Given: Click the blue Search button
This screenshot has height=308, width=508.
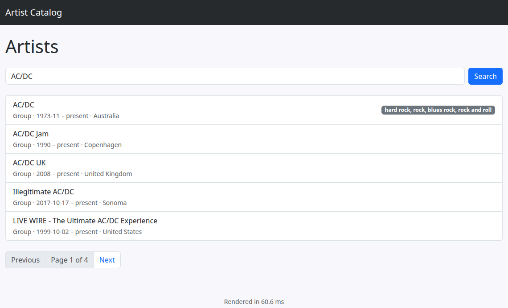Looking at the screenshot, I should (x=485, y=76).
